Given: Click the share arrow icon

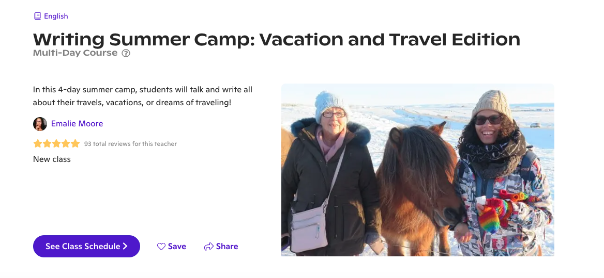Looking at the screenshot, I should (x=209, y=247).
